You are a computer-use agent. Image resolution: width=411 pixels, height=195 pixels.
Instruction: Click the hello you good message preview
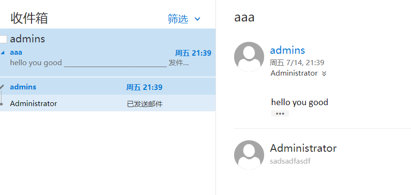tap(36, 63)
